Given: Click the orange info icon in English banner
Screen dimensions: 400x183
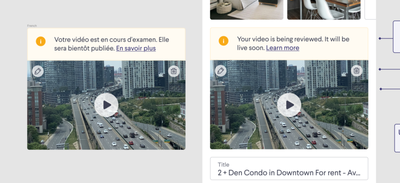Looking at the screenshot, I should click(x=223, y=41).
